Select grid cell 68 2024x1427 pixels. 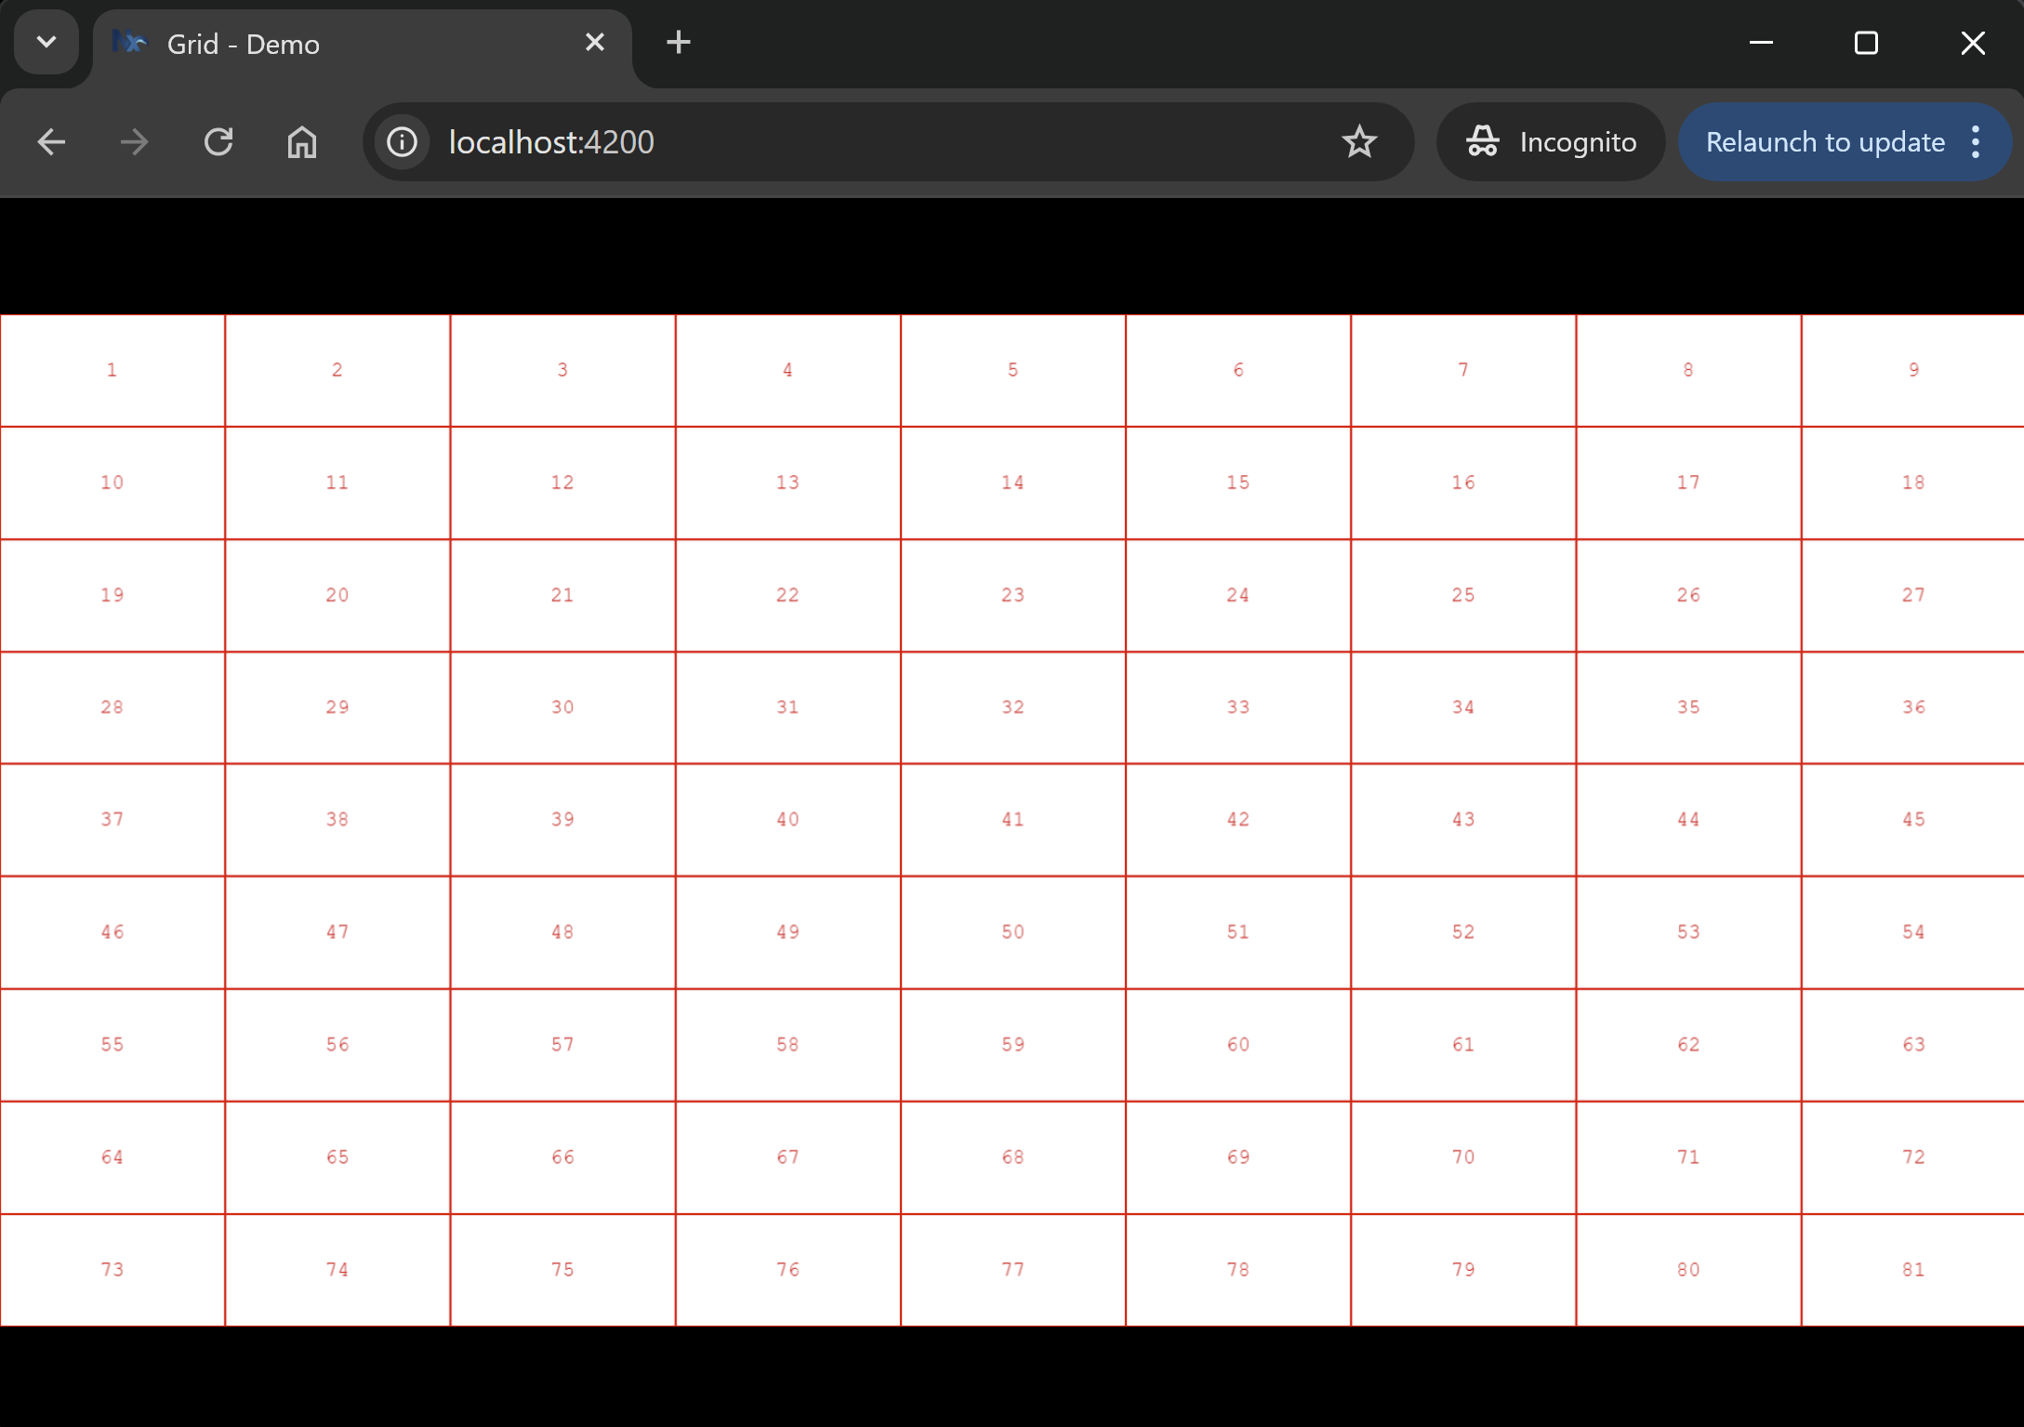coord(1013,1158)
